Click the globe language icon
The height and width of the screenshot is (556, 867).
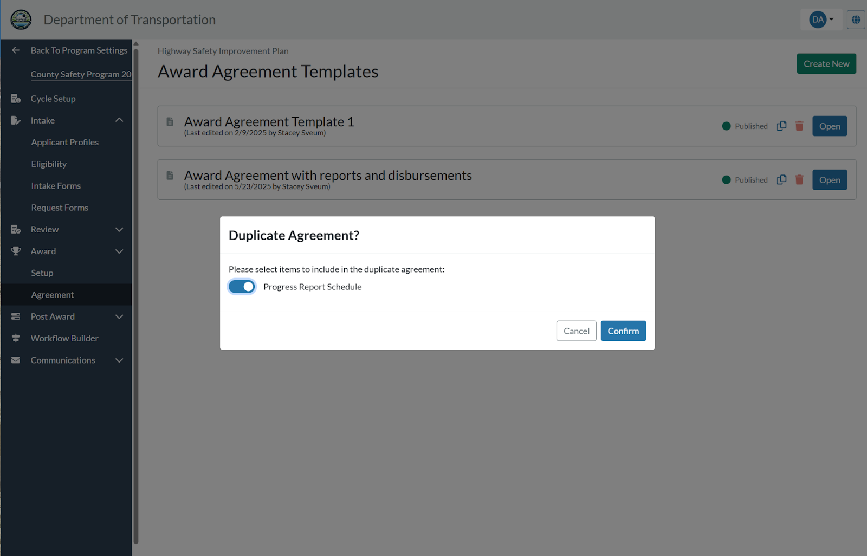click(x=856, y=20)
